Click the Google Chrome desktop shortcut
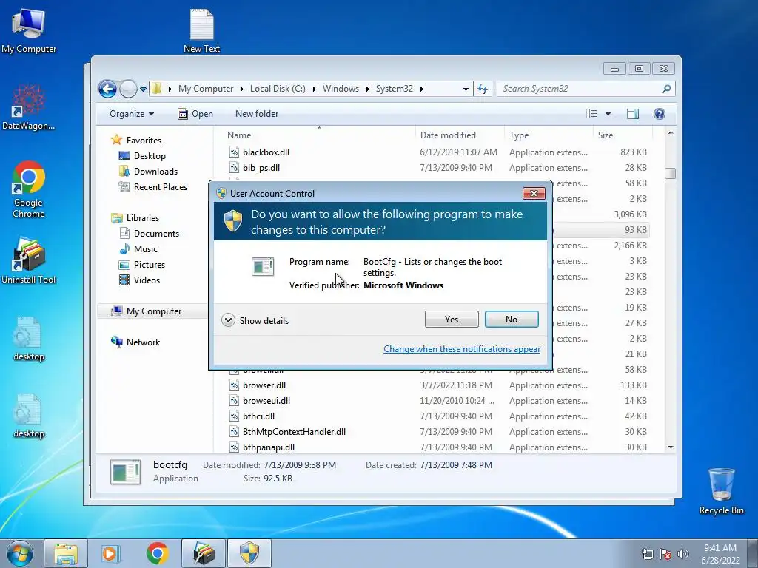The width and height of the screenshot is (758, 568). (29, 189)
